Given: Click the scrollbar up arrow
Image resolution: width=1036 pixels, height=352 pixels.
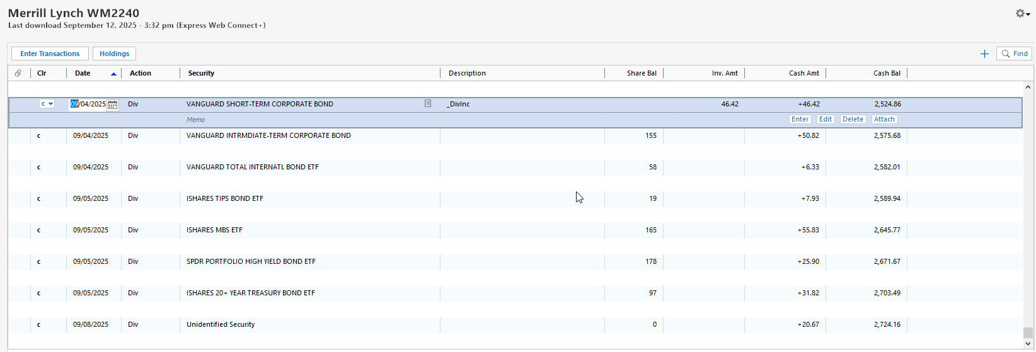Looking at the screenshot, I should [x=1028, y=87].
